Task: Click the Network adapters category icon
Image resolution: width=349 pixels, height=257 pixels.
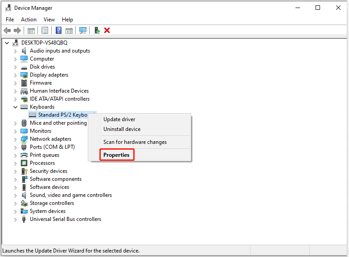Action: 24,139
